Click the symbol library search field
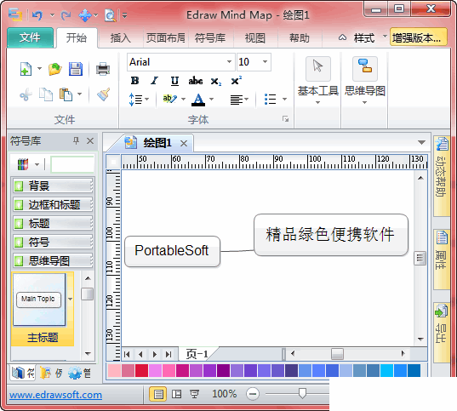Viewport: 457px width, 411px height. click(72, 164)
